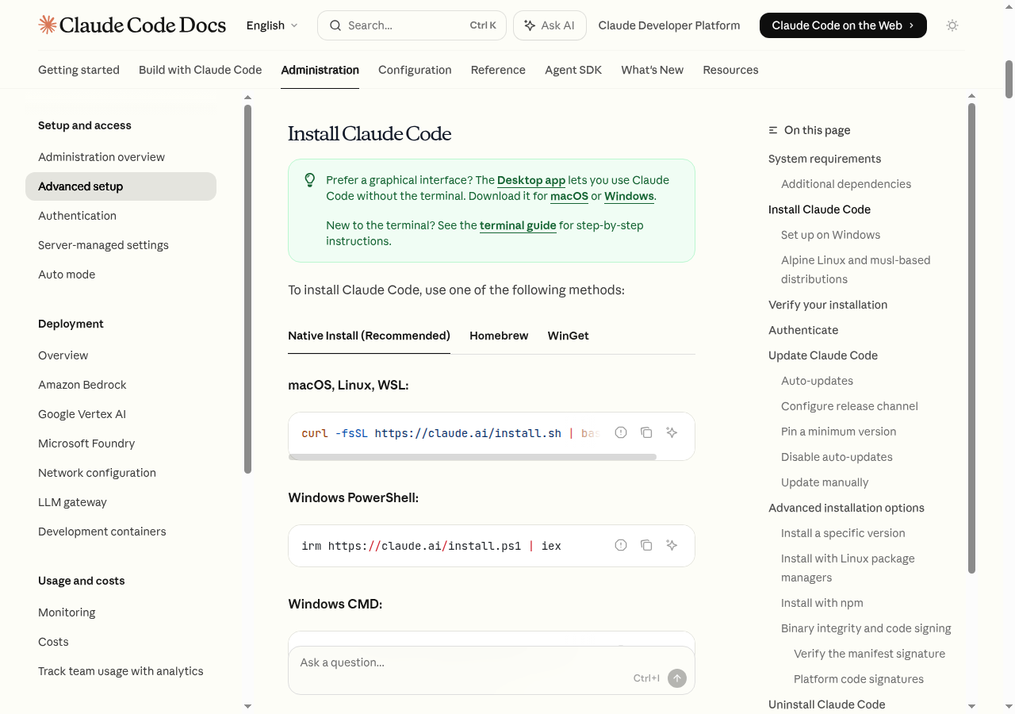Screen dimensions: 1015x714
Task: Open the Desktop app link
Action: [531, 180]
